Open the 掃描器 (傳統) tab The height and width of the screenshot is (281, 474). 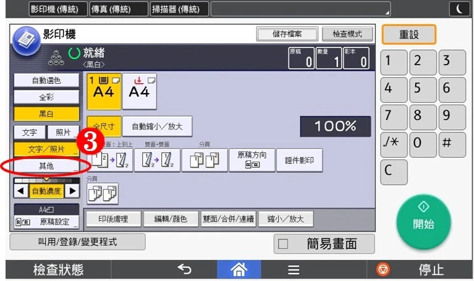coord(180,9)
